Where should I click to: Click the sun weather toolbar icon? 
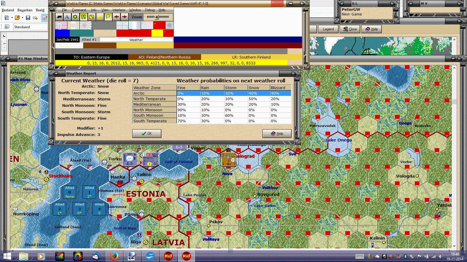(x=100, y=17)
